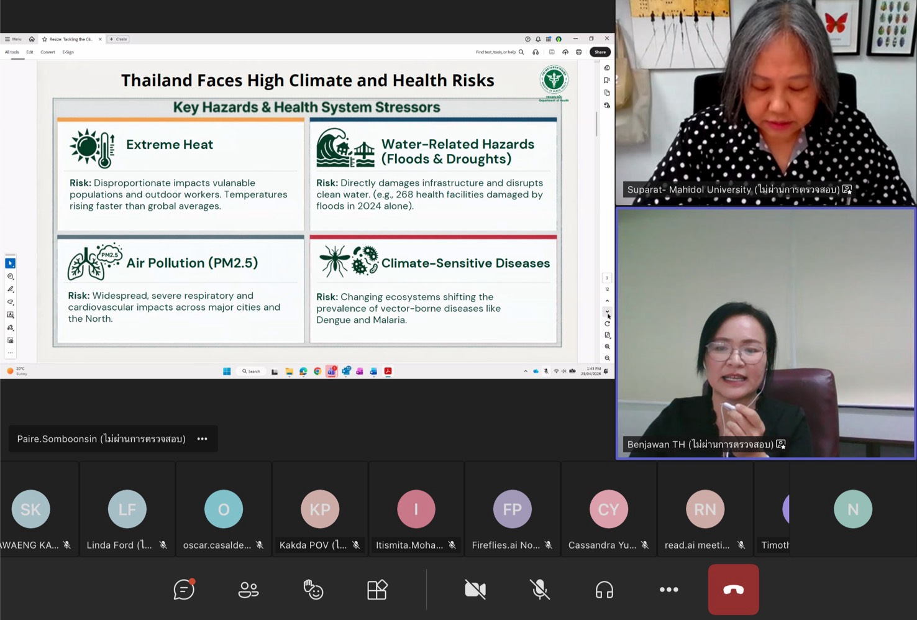The width and height of the screenshot is (917, 620).
Task: Select the Linda Ford participant tile
Action: pos(127,509)
